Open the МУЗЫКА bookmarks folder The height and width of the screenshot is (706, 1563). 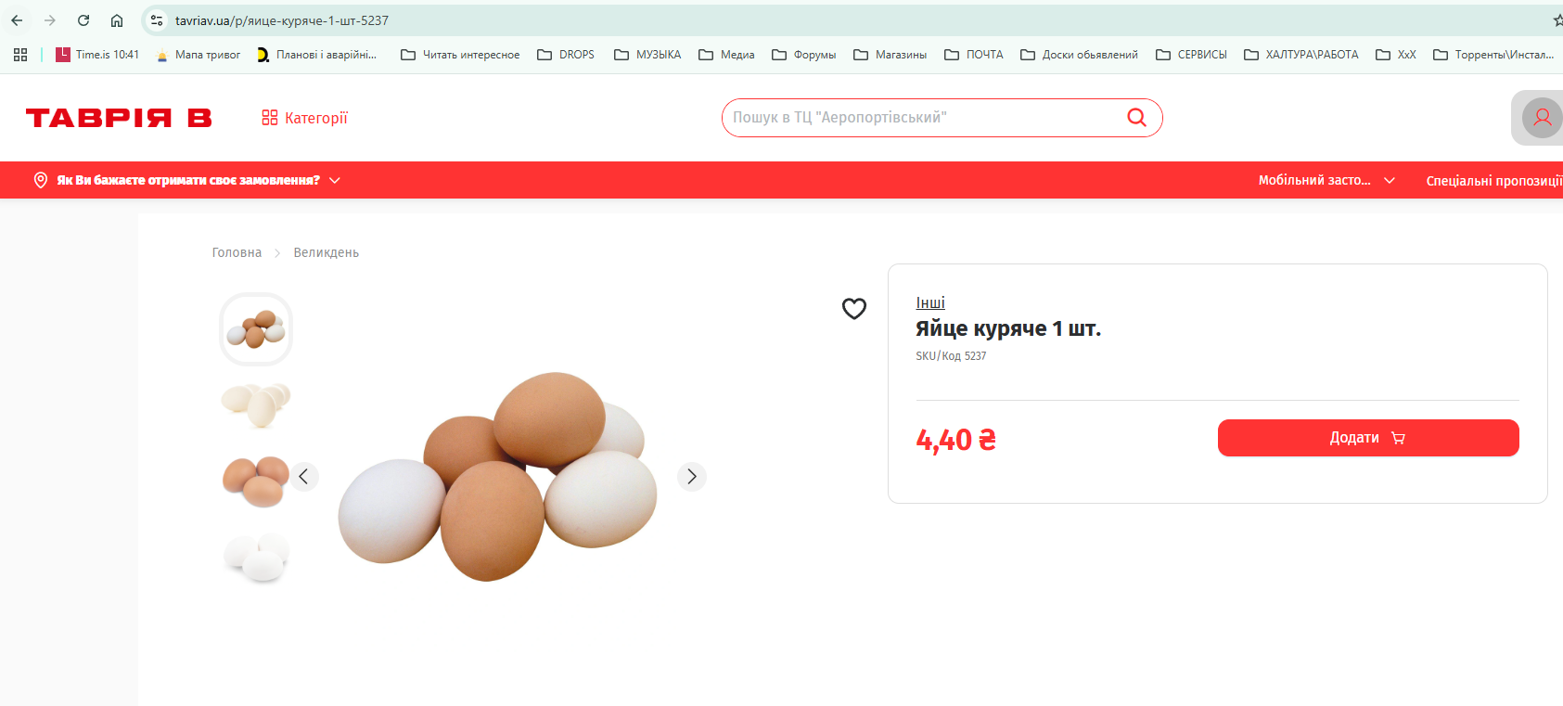pos(647,55)
